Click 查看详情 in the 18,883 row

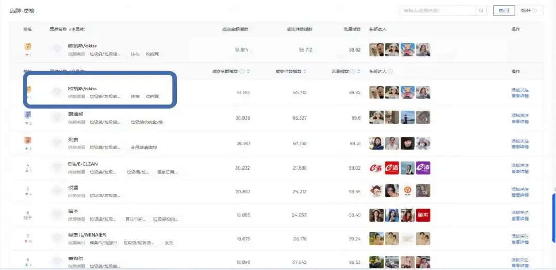520,218
